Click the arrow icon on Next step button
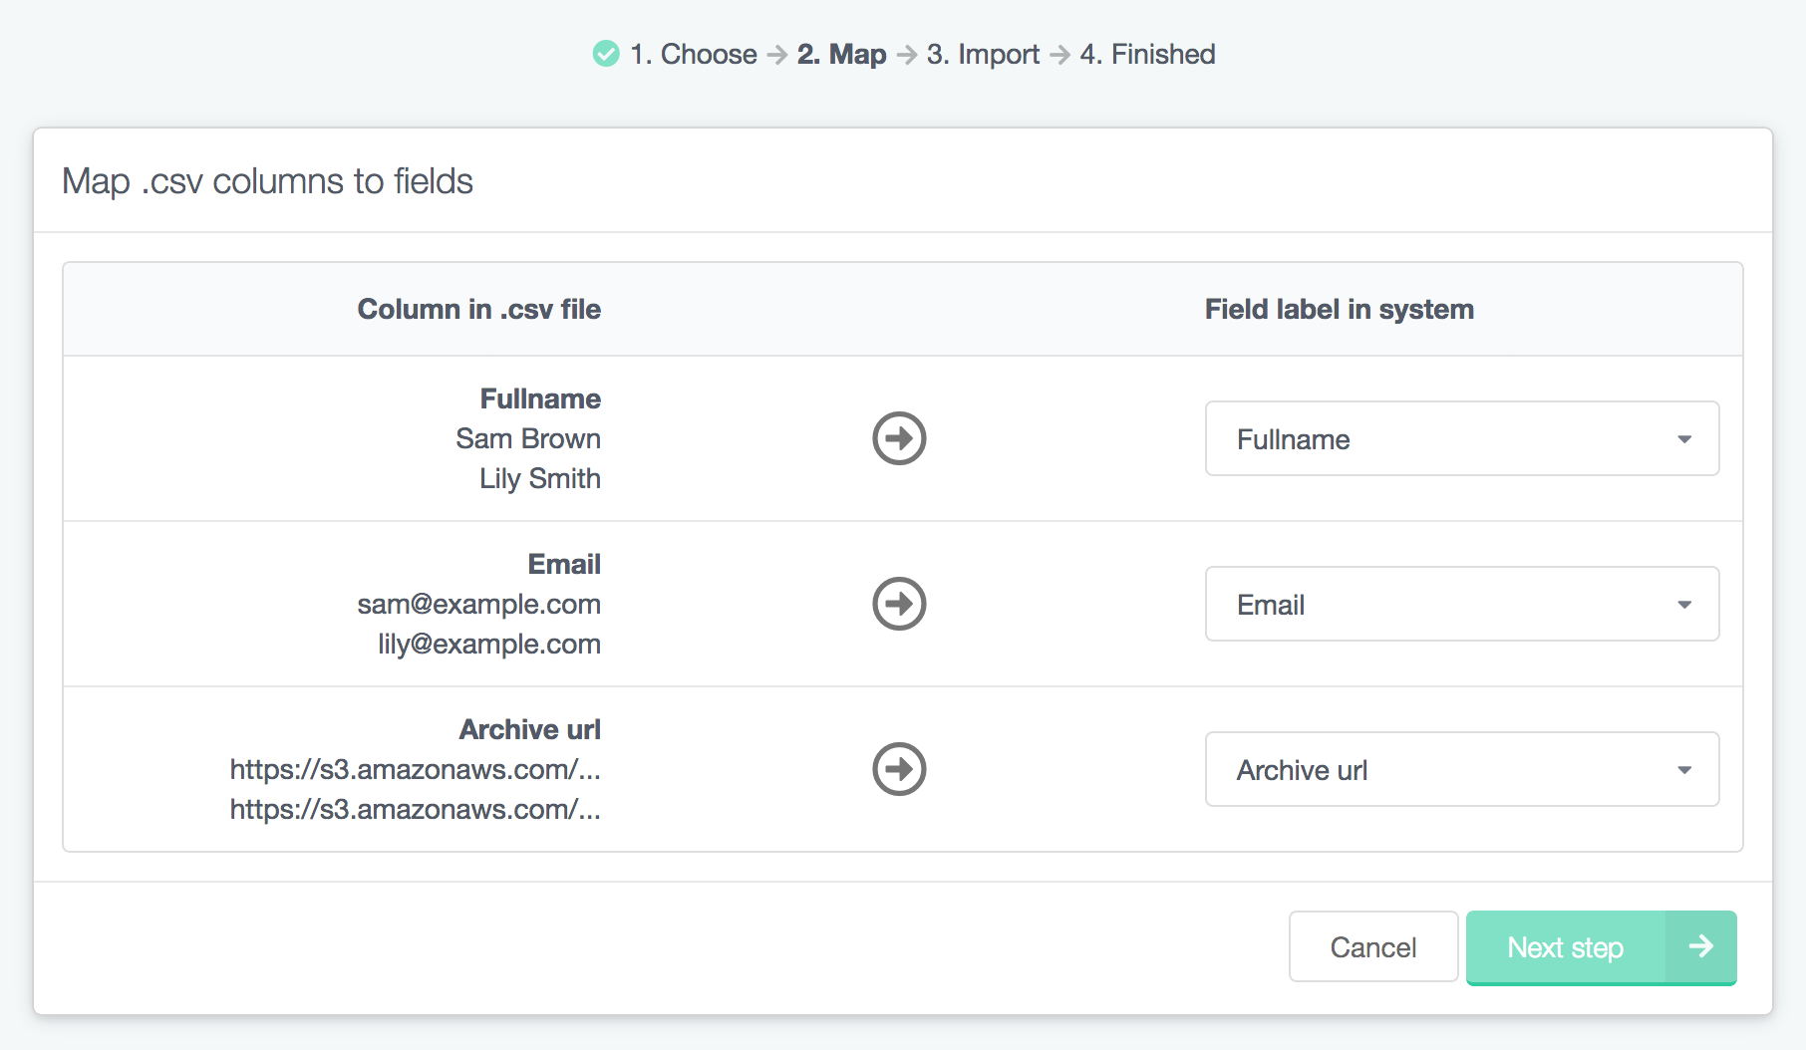The image size is (1806, 1050). pos(1700,946)
